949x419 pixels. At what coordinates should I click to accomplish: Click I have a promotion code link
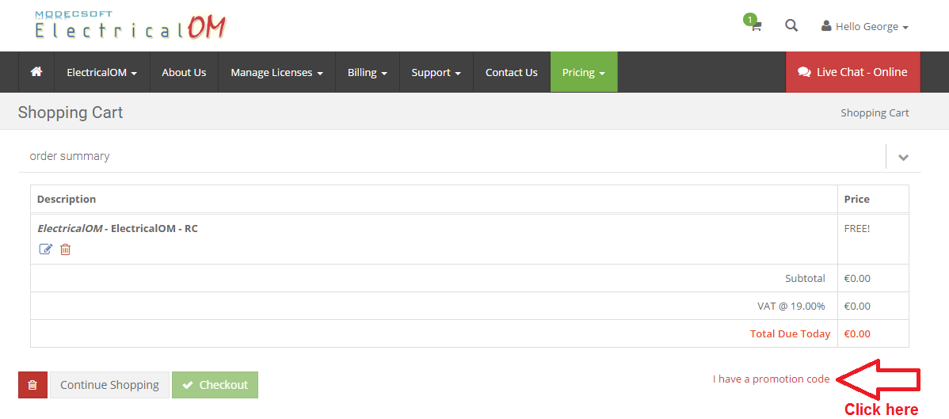coord(771,379)
